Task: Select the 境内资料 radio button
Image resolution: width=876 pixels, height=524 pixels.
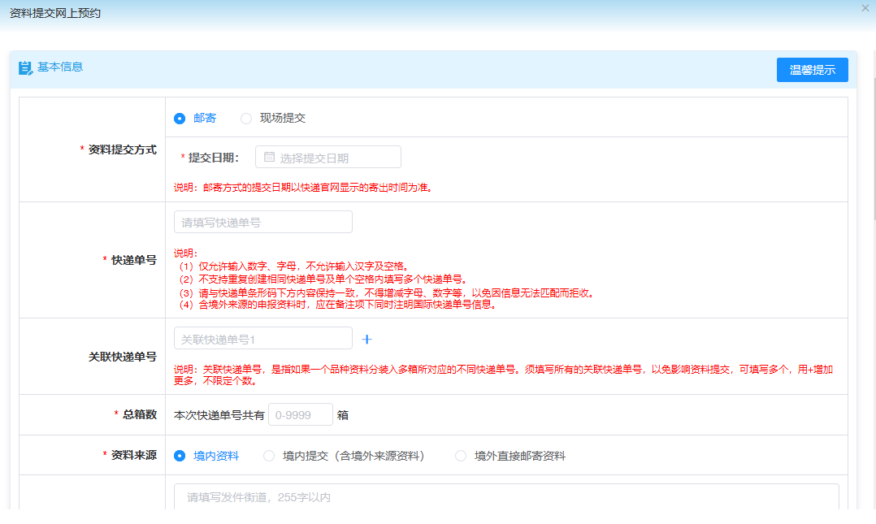Action: [180, 455]
